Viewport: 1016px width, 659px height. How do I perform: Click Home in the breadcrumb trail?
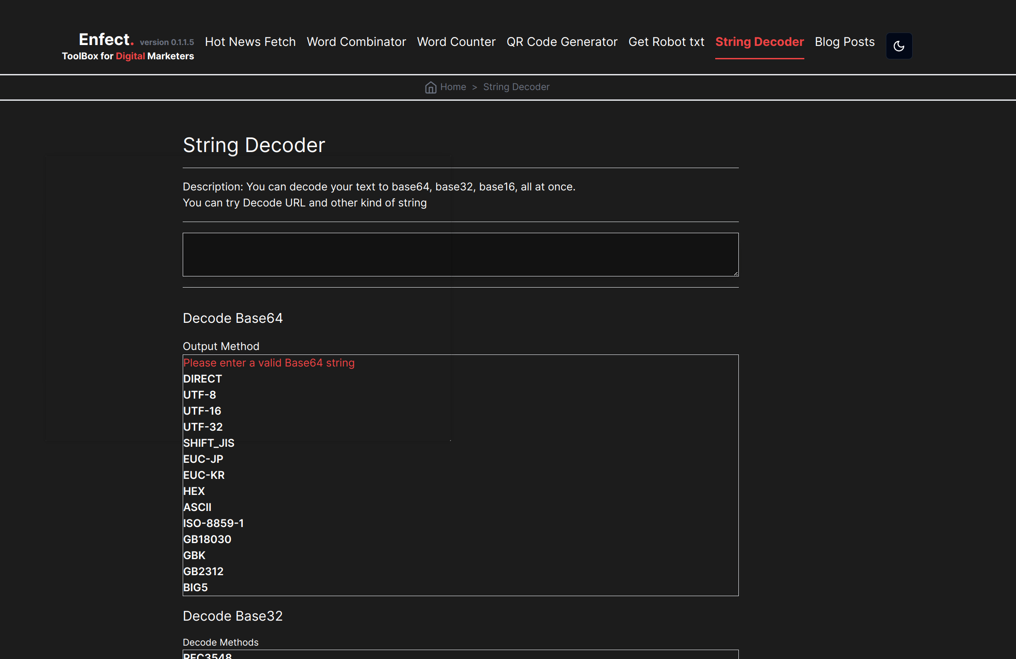point(453,87)
